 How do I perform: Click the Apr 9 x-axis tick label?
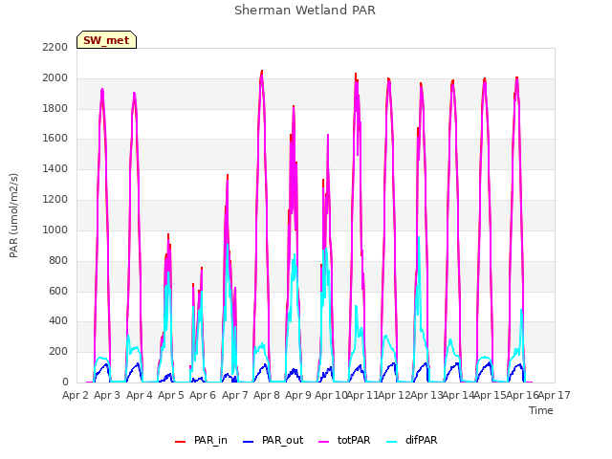point(298,395)
